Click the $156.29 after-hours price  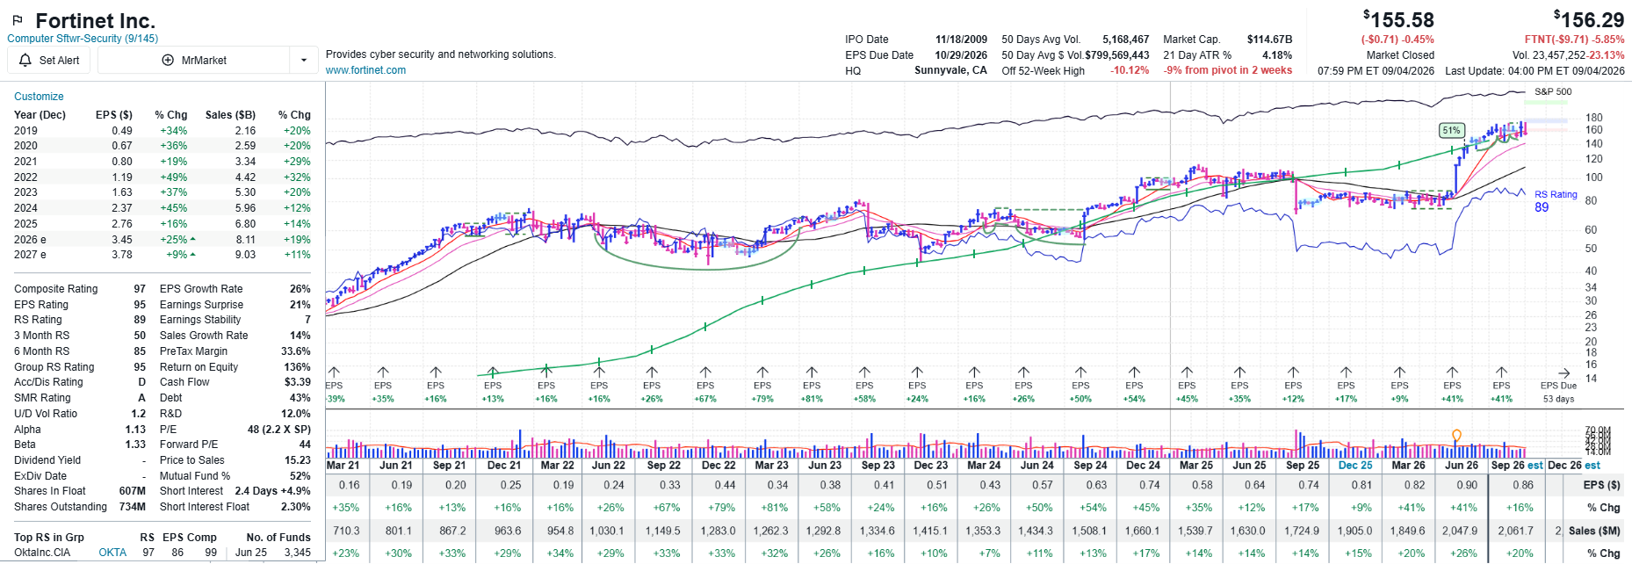[x=1589, y=19]
